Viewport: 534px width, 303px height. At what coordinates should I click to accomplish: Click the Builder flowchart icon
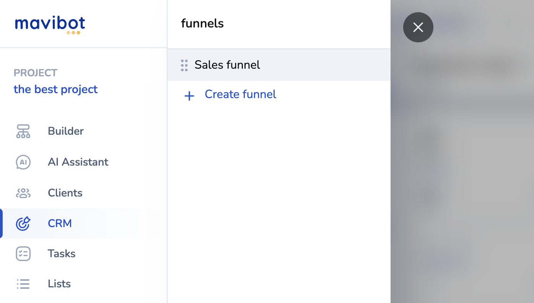(23, 131)
